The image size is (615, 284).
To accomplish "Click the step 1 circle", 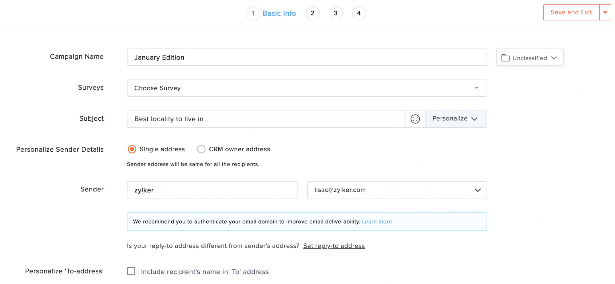I will (x=253, y=14).
